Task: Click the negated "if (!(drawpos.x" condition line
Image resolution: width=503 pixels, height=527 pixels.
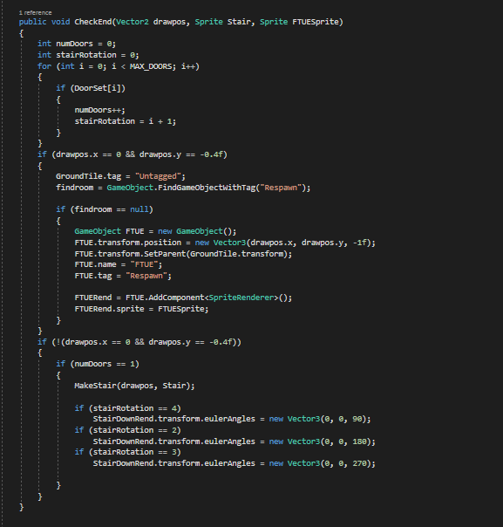Action: (139, 342)
